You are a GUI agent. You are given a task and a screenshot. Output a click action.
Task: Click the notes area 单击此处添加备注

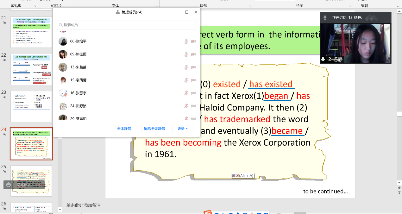tap(83, 205)
